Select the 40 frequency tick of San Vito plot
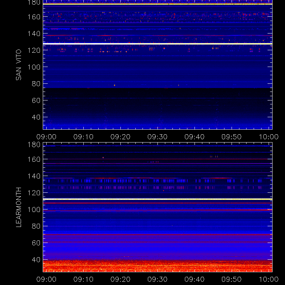Viewport: 285px width, 285px height. pyautogui.click(x=36, y=117)
